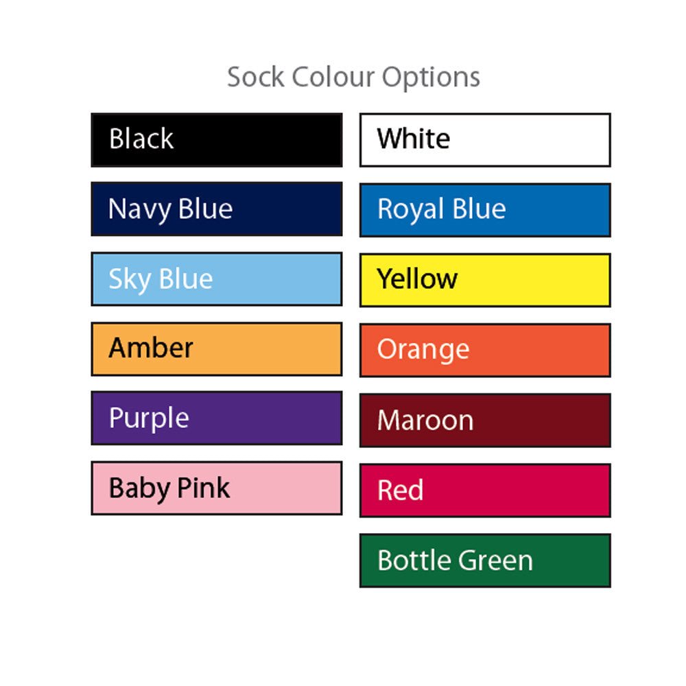
Task: Choose the Yellow sock colour
Action: point(484,280)
